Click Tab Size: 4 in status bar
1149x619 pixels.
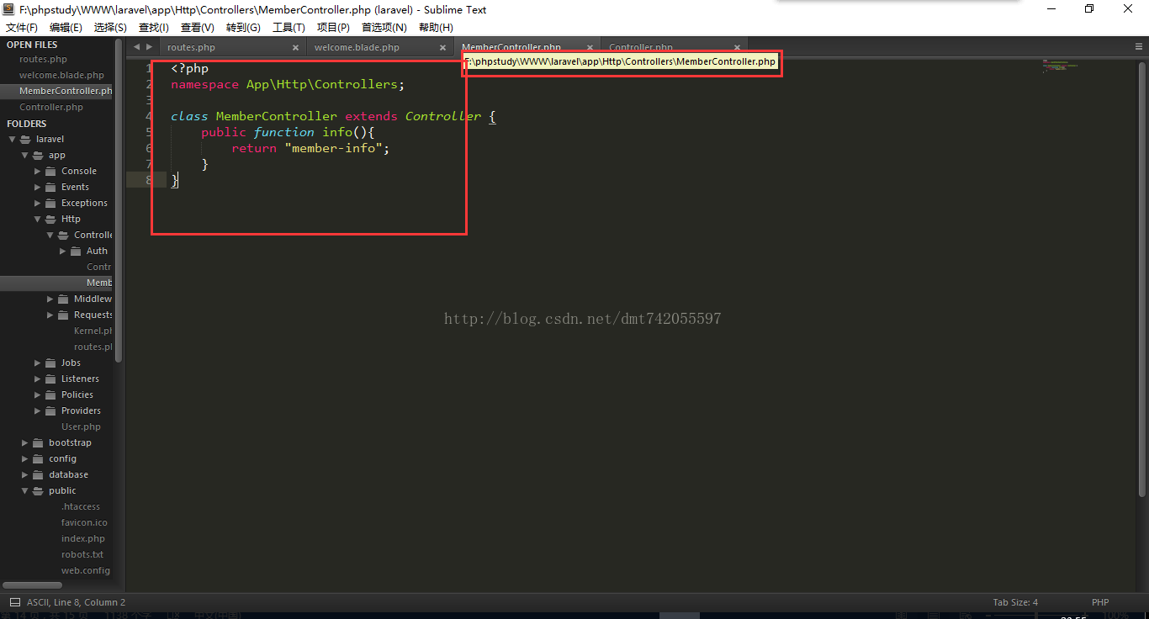1015,602
